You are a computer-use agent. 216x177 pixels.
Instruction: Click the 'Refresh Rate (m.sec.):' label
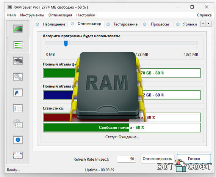[91, 159]
